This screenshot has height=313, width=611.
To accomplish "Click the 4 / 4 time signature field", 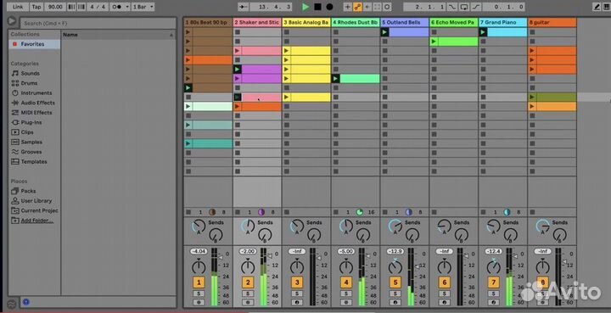I will 98,7.
